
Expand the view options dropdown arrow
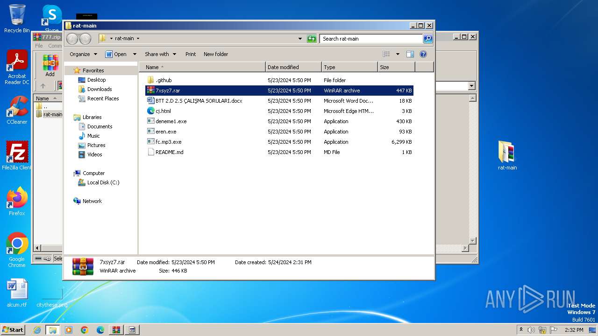398,54
